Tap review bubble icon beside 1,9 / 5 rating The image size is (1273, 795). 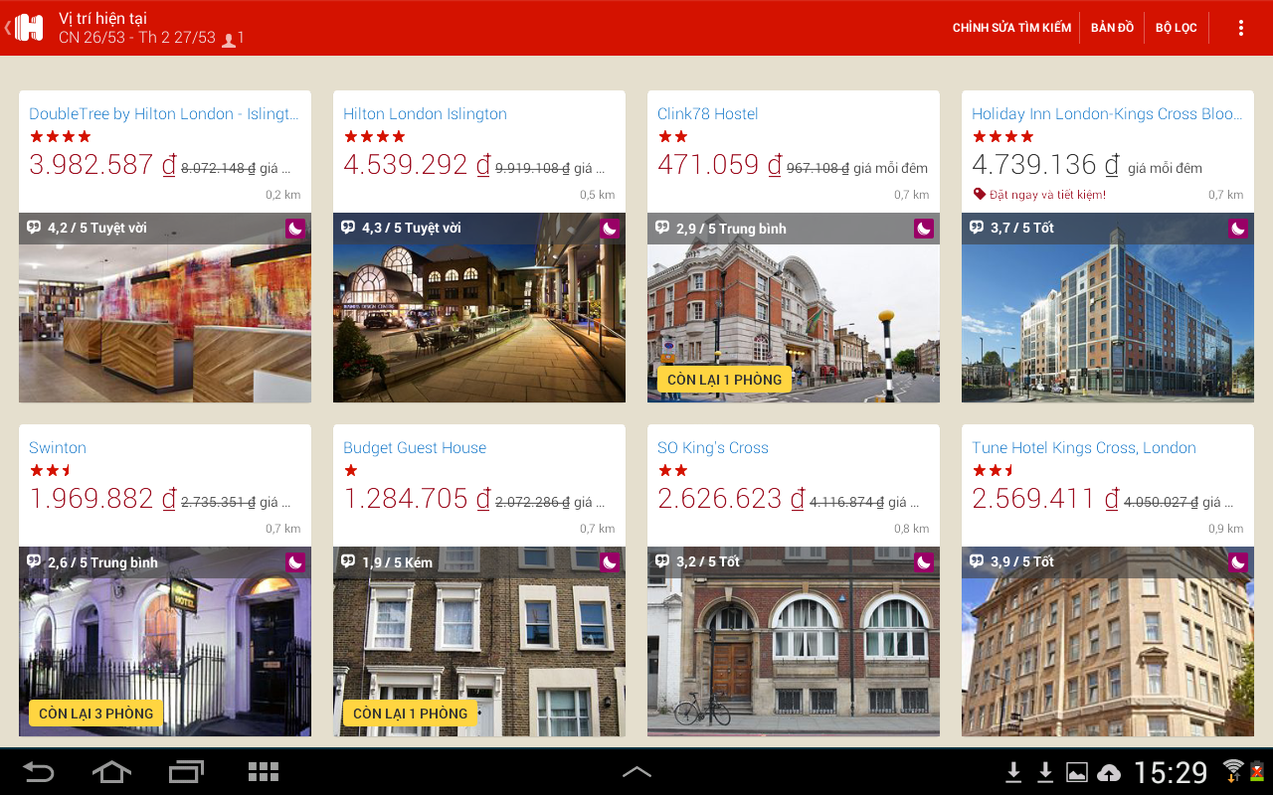pos(348,561)
